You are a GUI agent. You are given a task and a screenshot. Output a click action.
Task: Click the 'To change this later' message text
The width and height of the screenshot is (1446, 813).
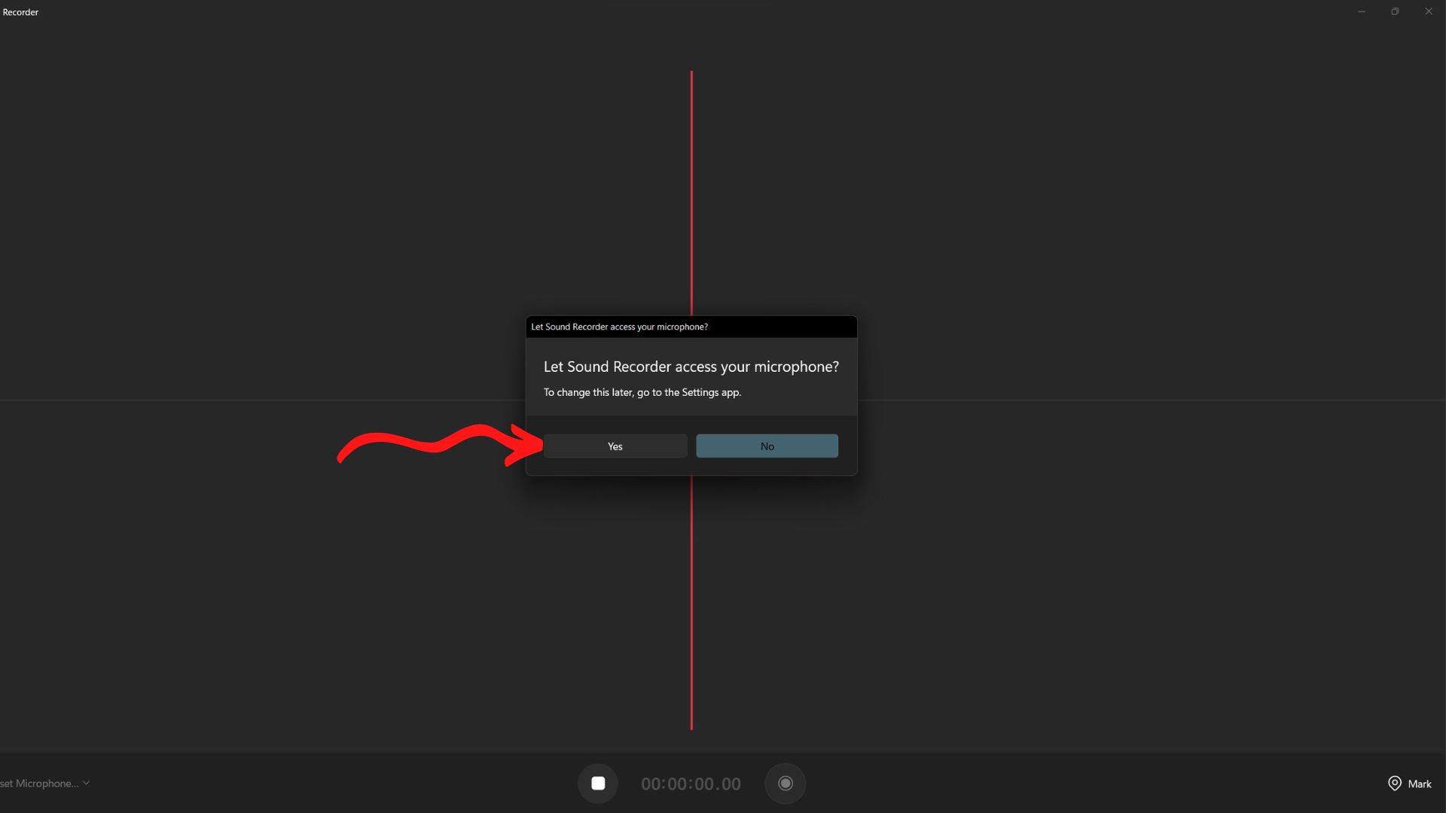click(642, 392)
